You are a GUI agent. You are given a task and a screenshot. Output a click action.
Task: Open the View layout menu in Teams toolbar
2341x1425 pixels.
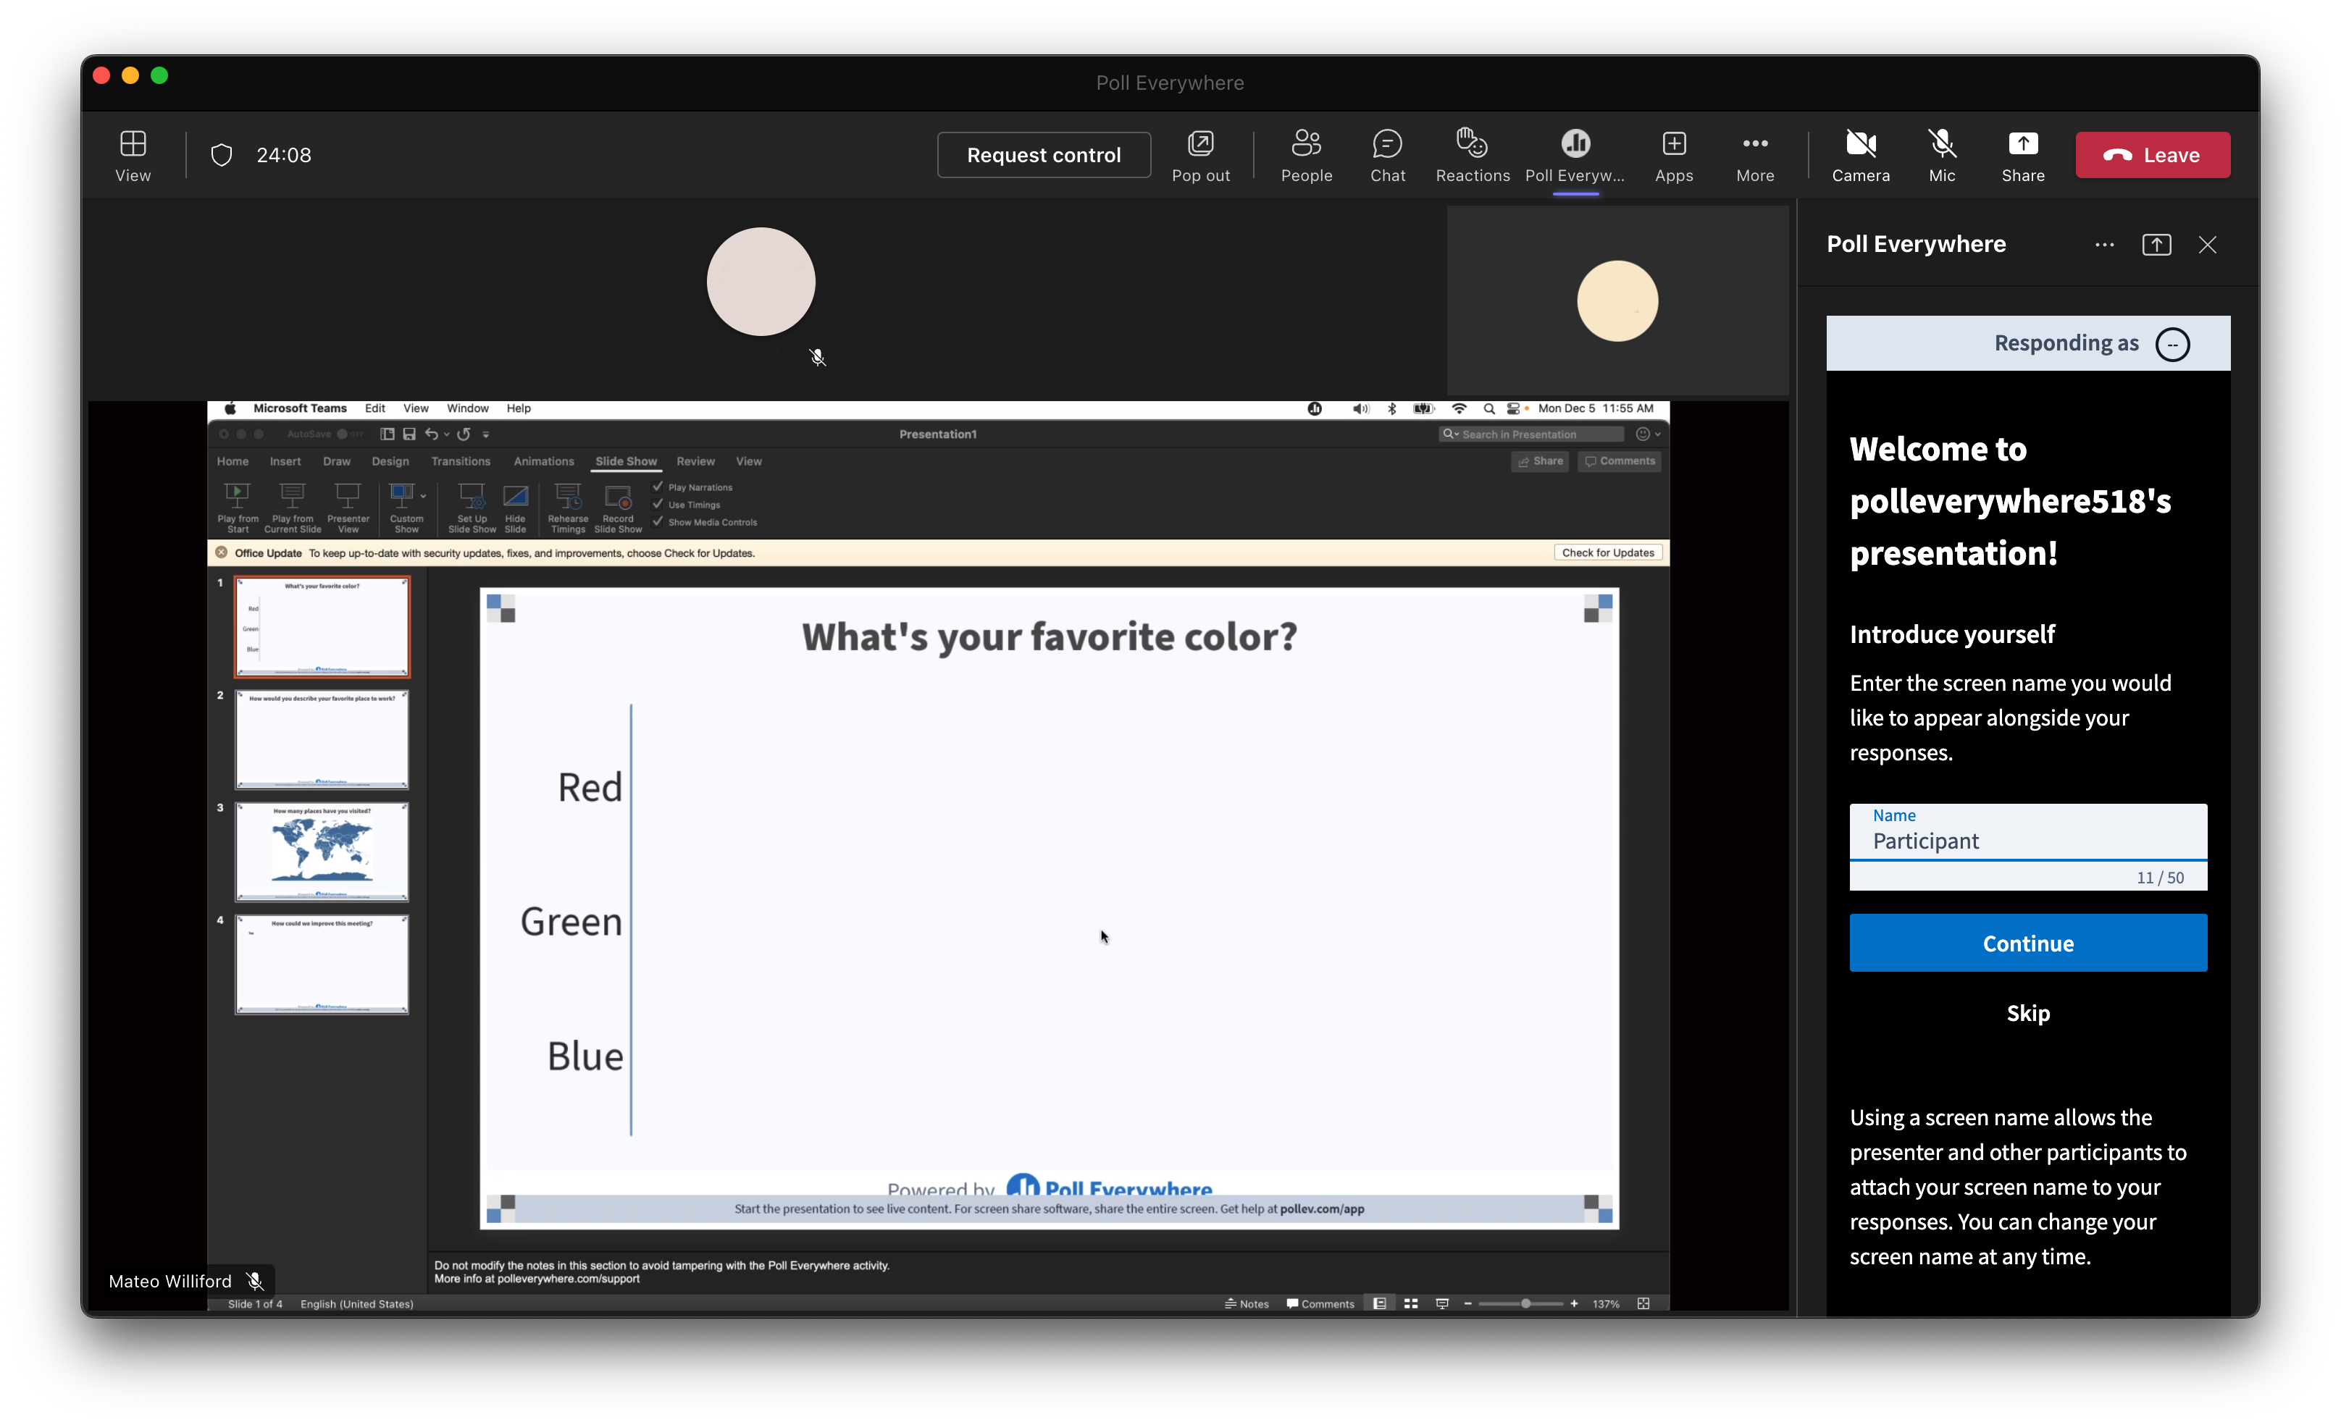(x=133, y=156)
